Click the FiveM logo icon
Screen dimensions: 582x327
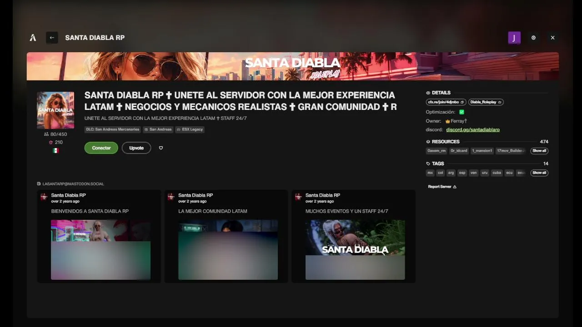click(33, 38)
